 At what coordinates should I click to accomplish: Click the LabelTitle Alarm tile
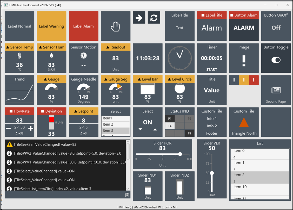[x=212, y=26]
